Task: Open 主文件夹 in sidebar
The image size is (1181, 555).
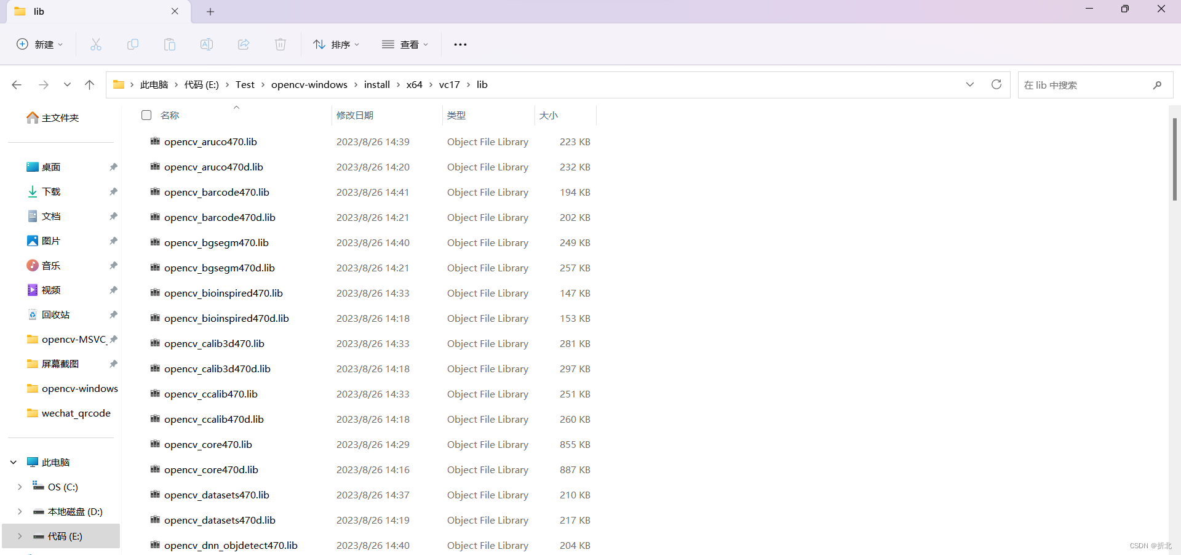Action: (x=53, y=118)
